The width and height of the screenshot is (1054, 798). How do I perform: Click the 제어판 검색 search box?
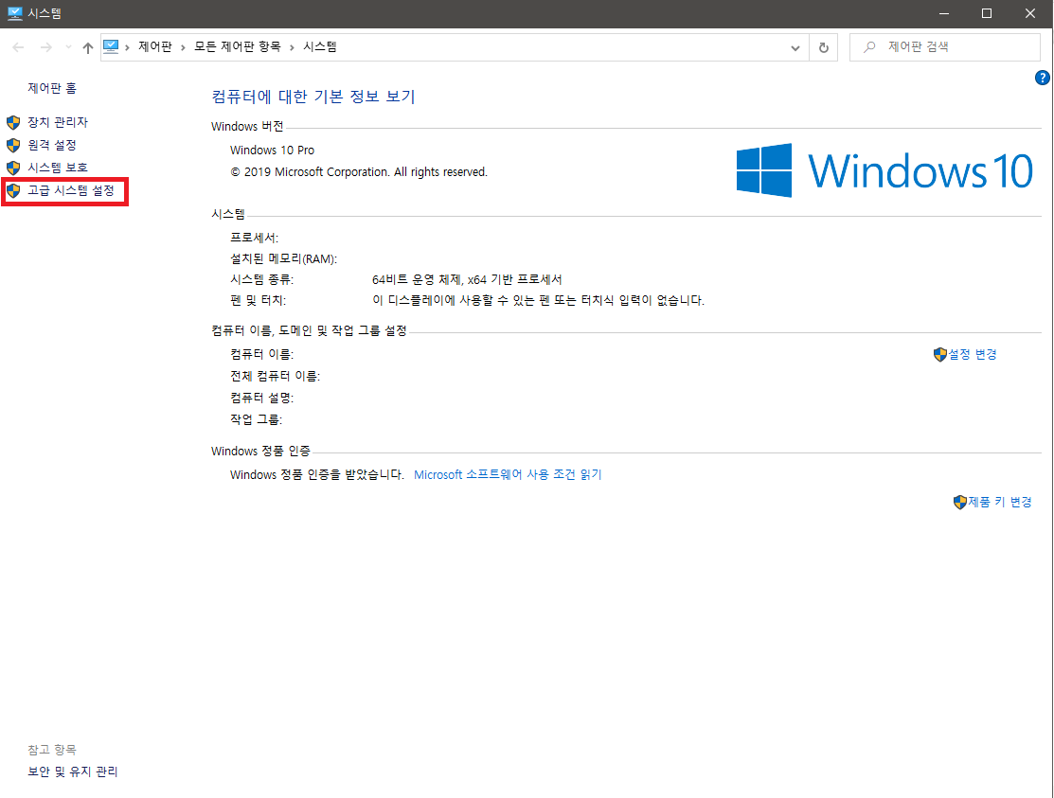pos(944,47)
